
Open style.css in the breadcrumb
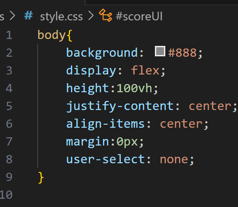tap(61, 16)
